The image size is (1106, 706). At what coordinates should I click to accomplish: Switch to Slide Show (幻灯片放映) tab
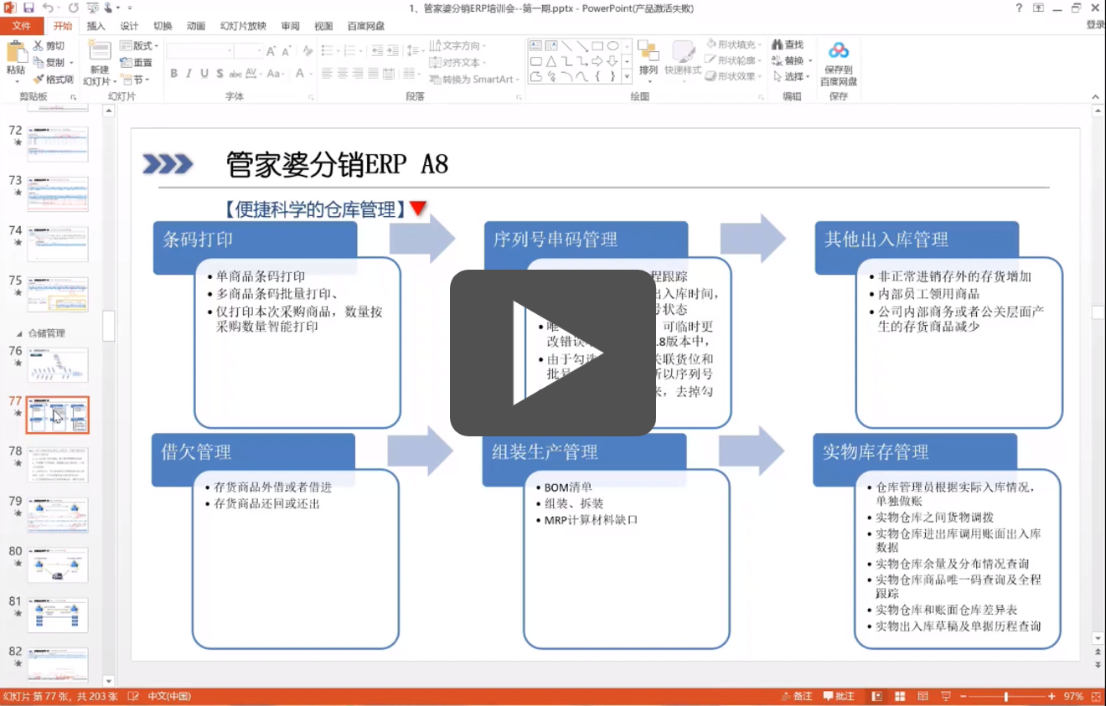pos(243,26)
